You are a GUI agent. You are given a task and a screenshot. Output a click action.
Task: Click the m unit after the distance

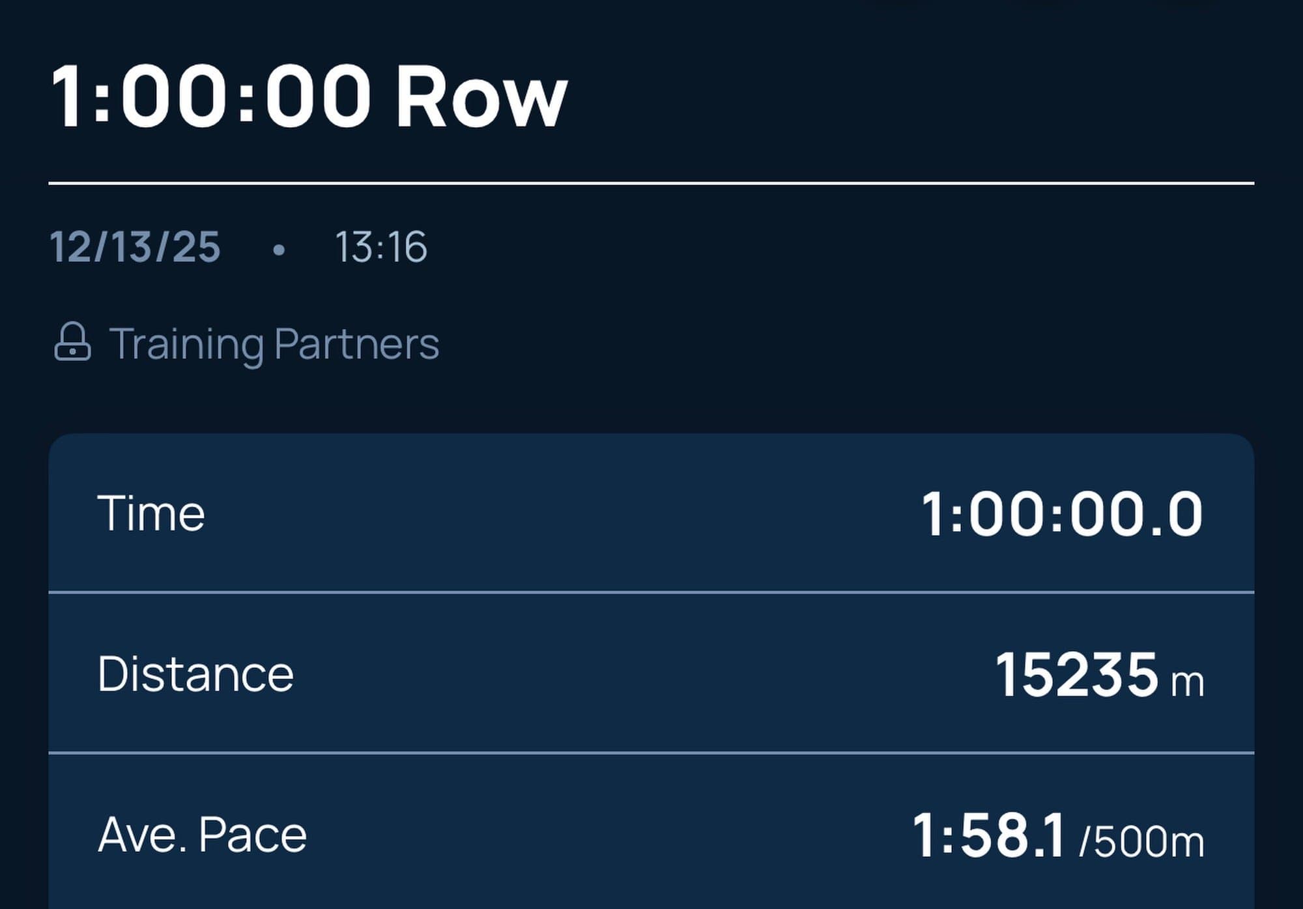click(1187, 682)
